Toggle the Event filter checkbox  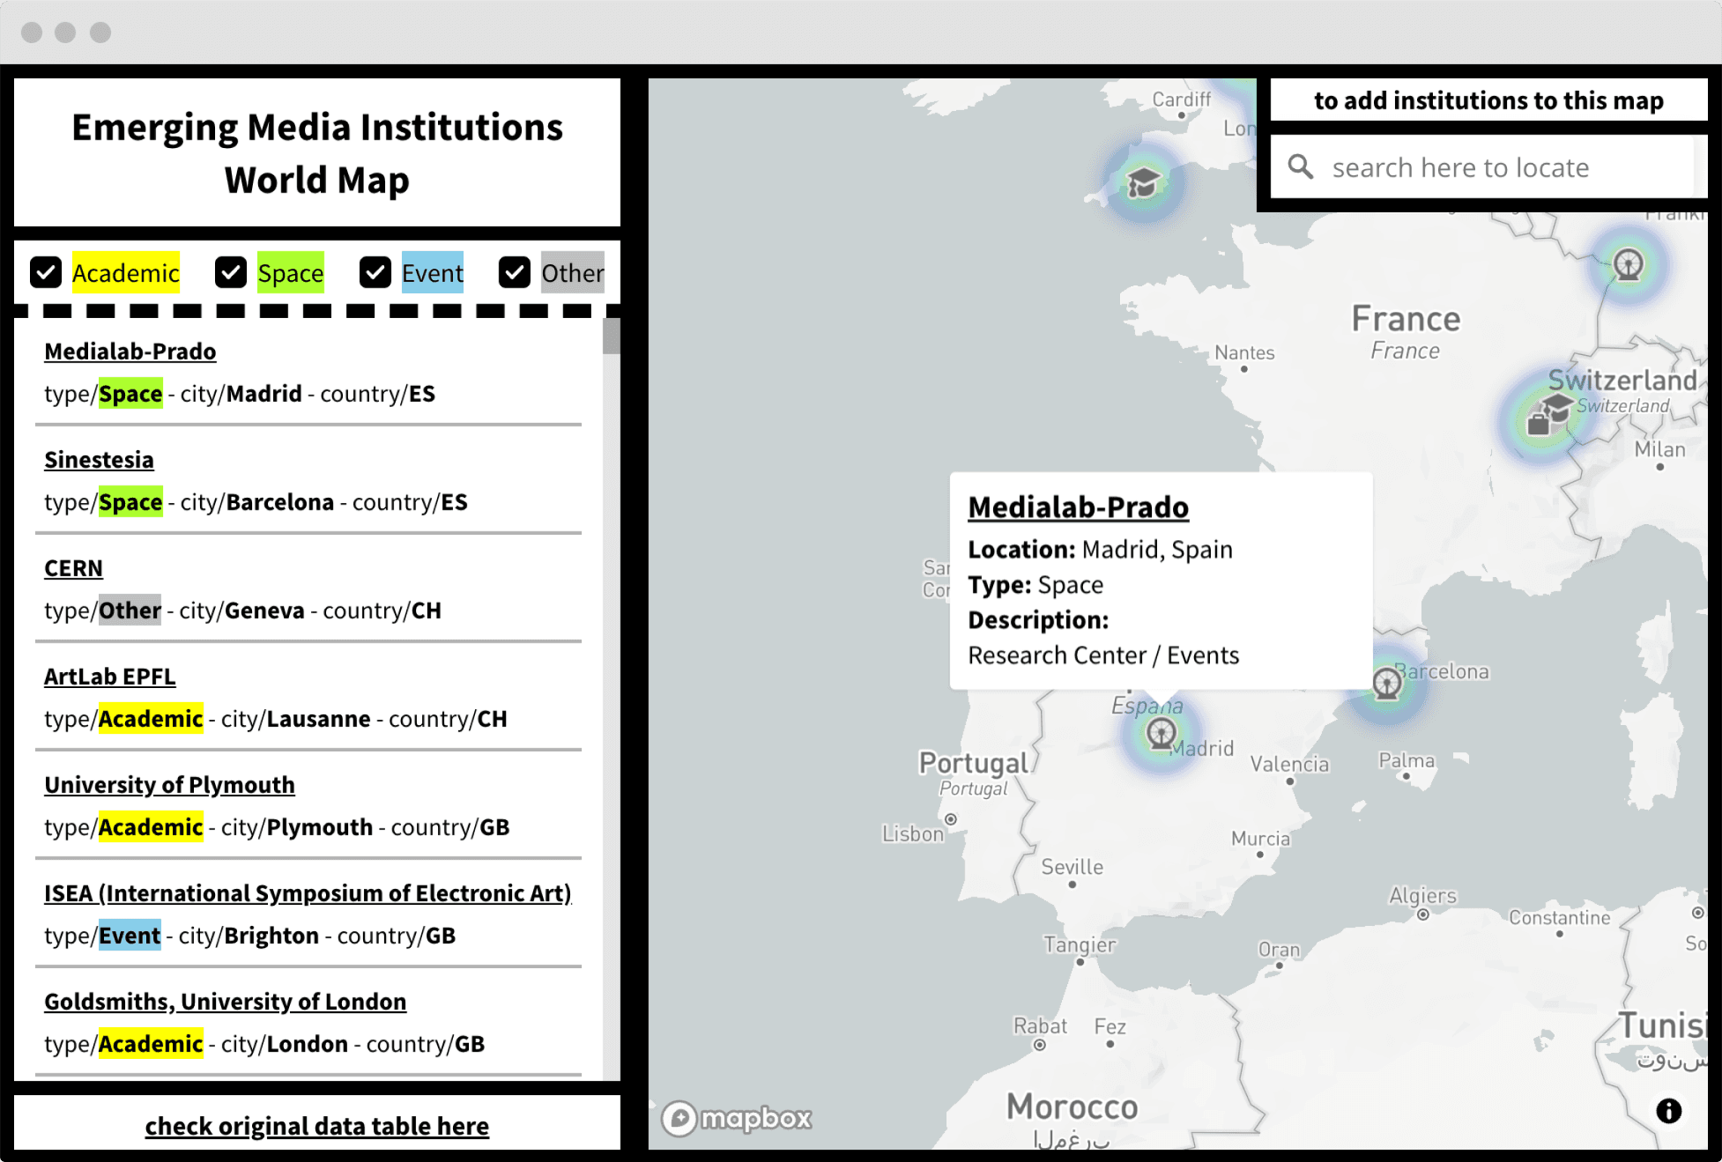pyautogui.click(x=375, y=273)
